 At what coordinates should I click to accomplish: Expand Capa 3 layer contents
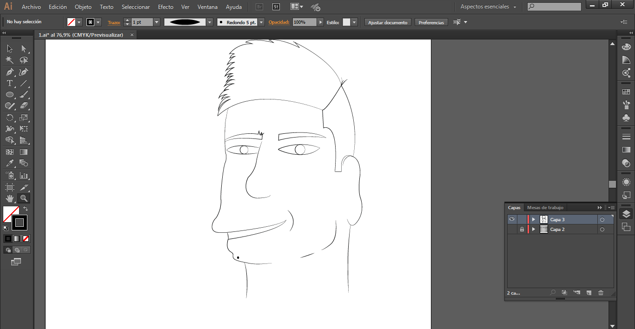[533, 219]
